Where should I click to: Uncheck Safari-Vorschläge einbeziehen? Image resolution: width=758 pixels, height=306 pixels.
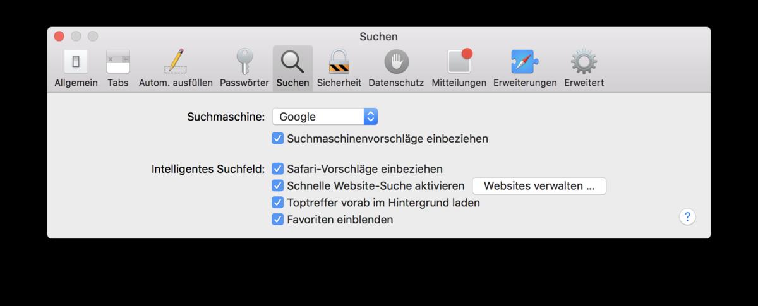click(277, 169)
